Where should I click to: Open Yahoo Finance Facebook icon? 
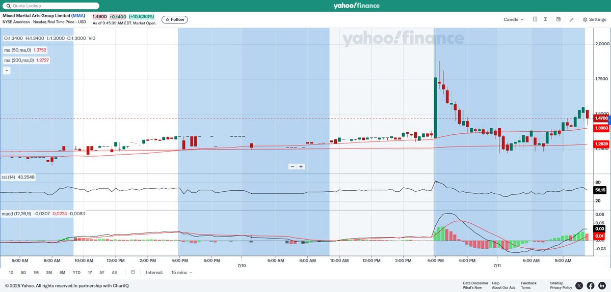coord(591,286)
